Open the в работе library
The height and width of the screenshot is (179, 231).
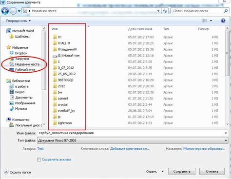(19, 86)
